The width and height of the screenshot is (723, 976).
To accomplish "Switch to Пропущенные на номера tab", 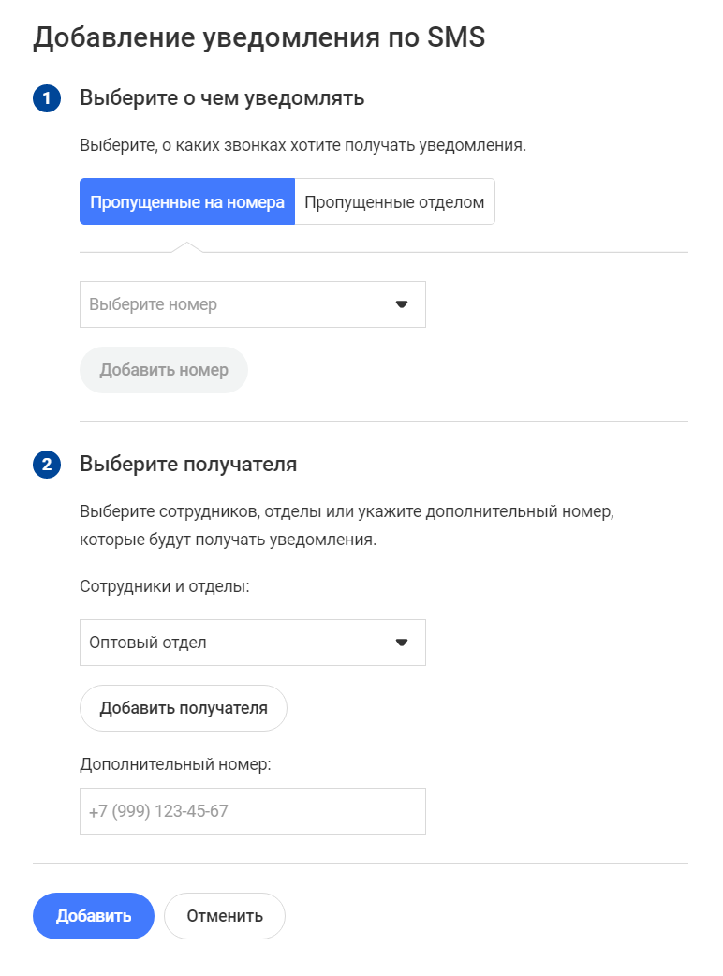I will (x=187, y=201).
